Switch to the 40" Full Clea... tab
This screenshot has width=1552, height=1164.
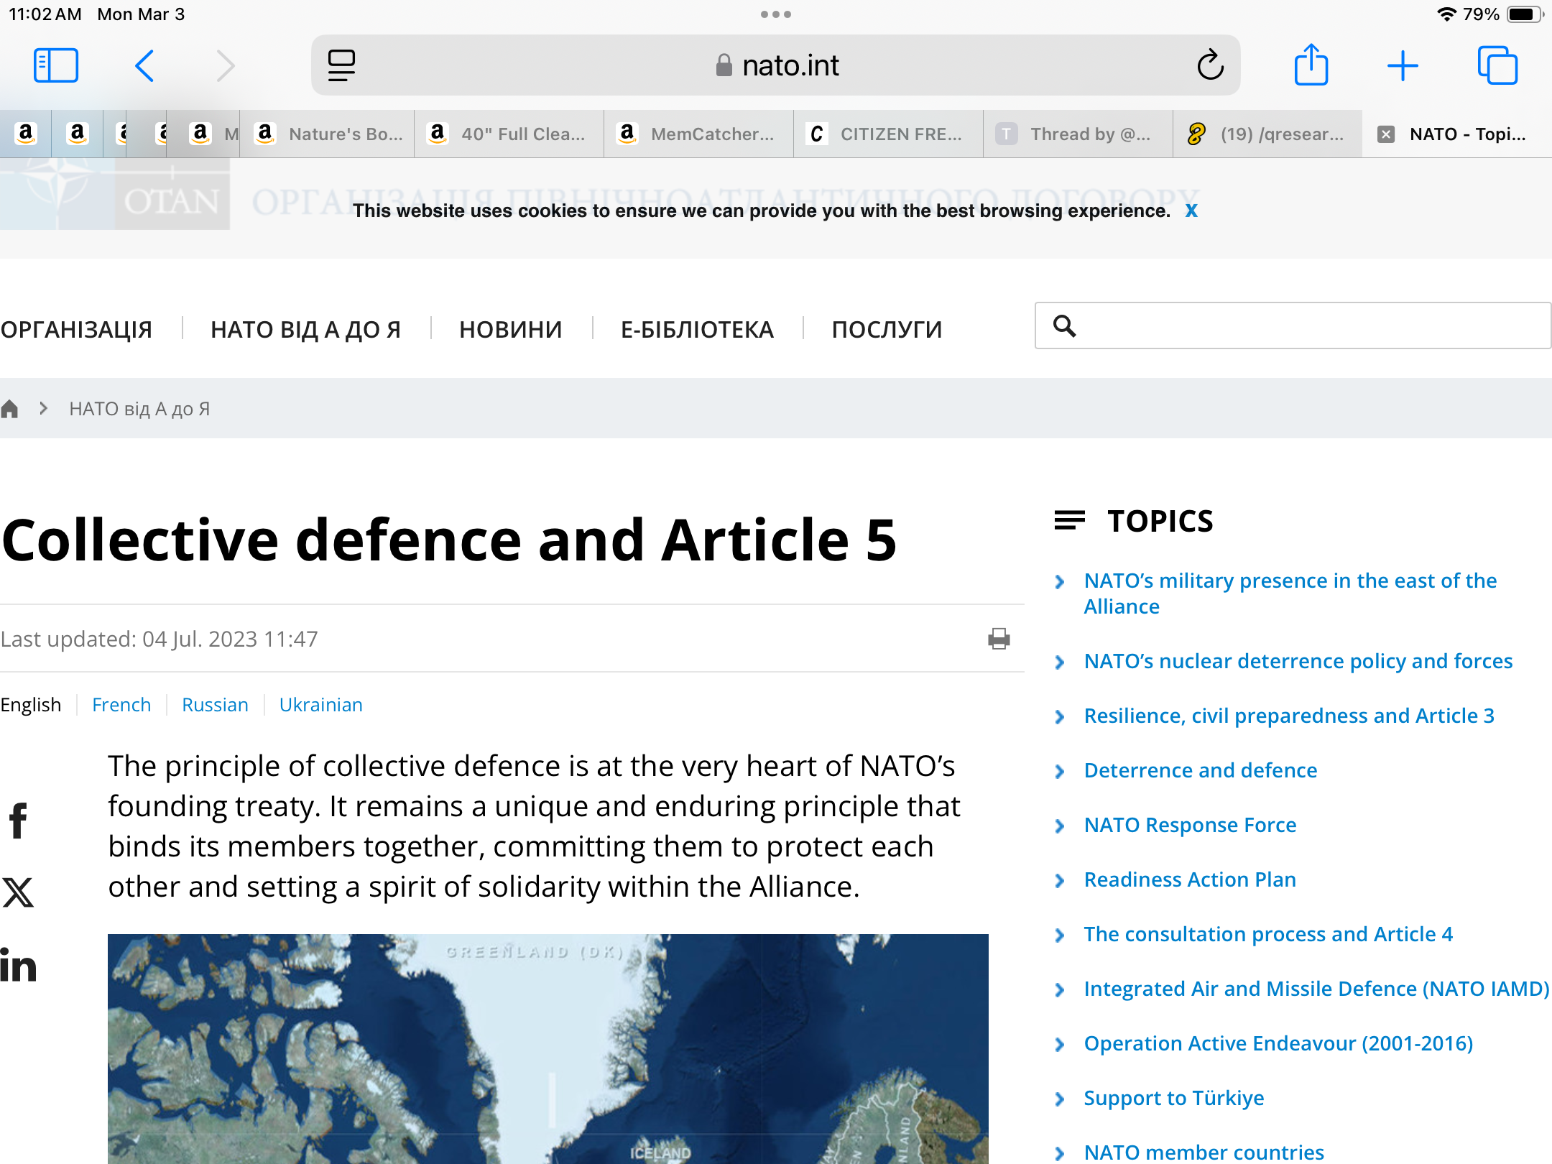pos(509,134)
